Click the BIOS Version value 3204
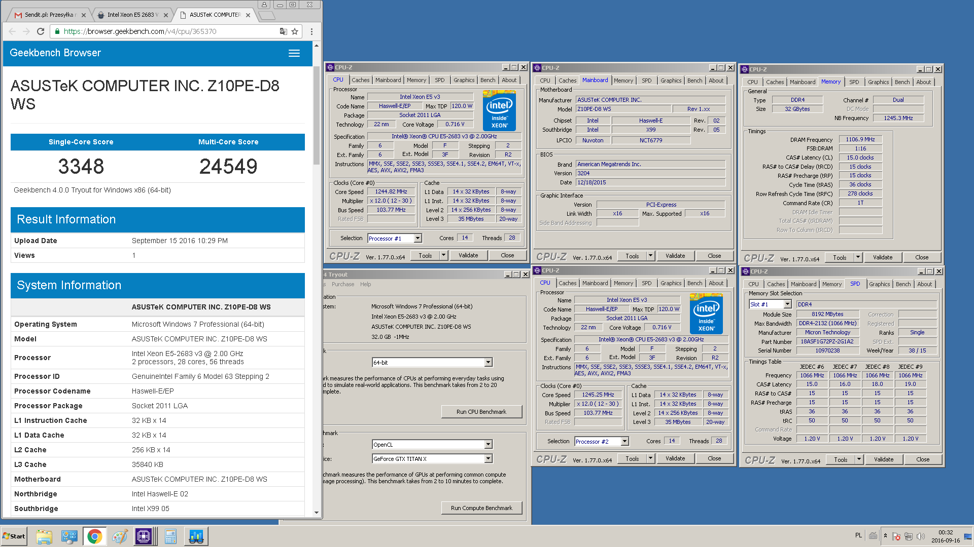 tap(650, 173)
